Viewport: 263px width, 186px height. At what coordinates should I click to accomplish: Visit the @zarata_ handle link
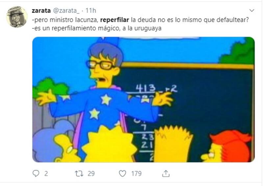click(x=66, y=11)
